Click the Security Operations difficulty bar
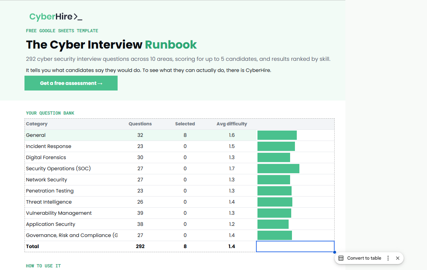Screen dimensions: 427x270 tap(278, 168)
